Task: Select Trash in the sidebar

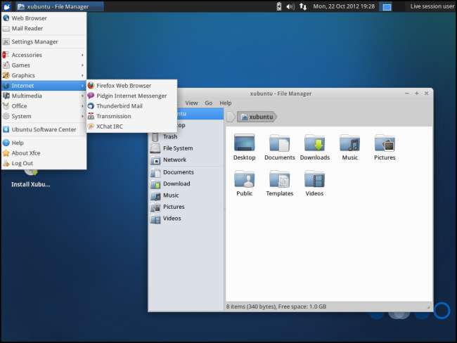Action: pos(169,136)
